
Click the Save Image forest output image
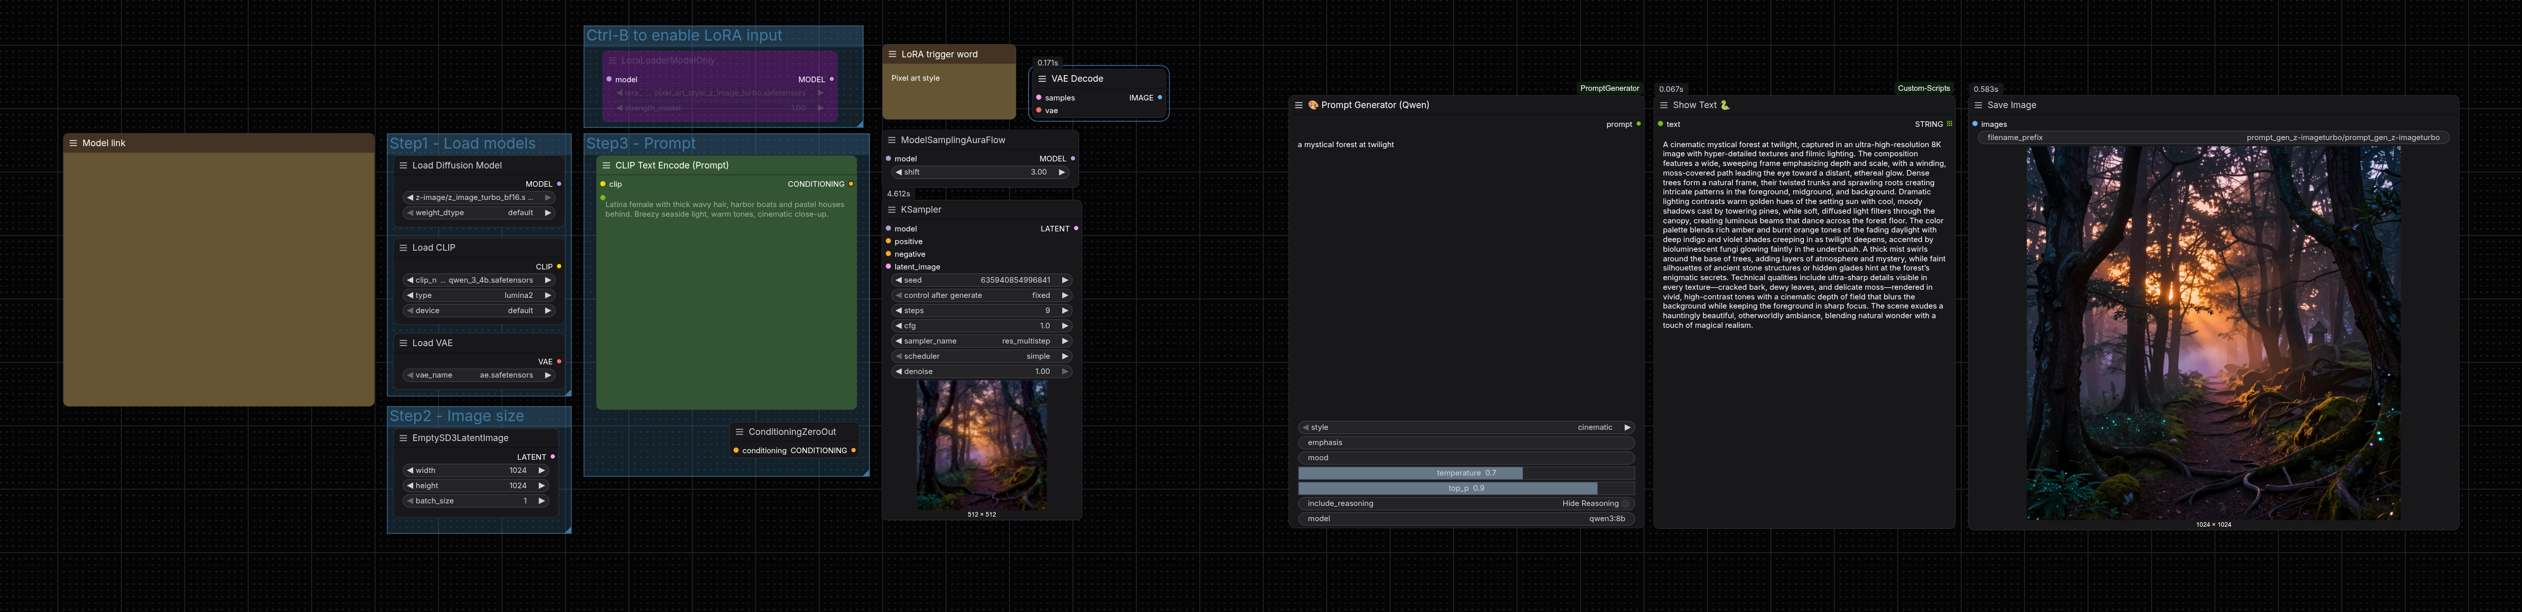click(2212, 333)
